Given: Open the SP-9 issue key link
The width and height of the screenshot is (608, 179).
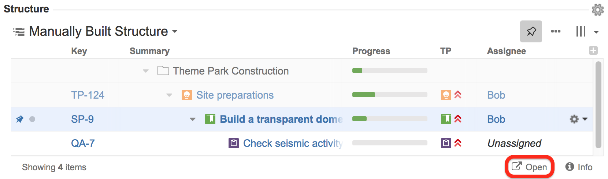Looking at the screenshot, I should tap(82, 119).
